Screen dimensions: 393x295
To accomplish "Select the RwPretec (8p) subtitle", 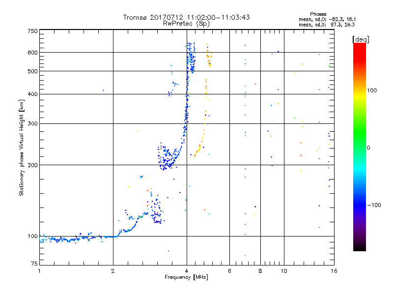I will 186,23.
